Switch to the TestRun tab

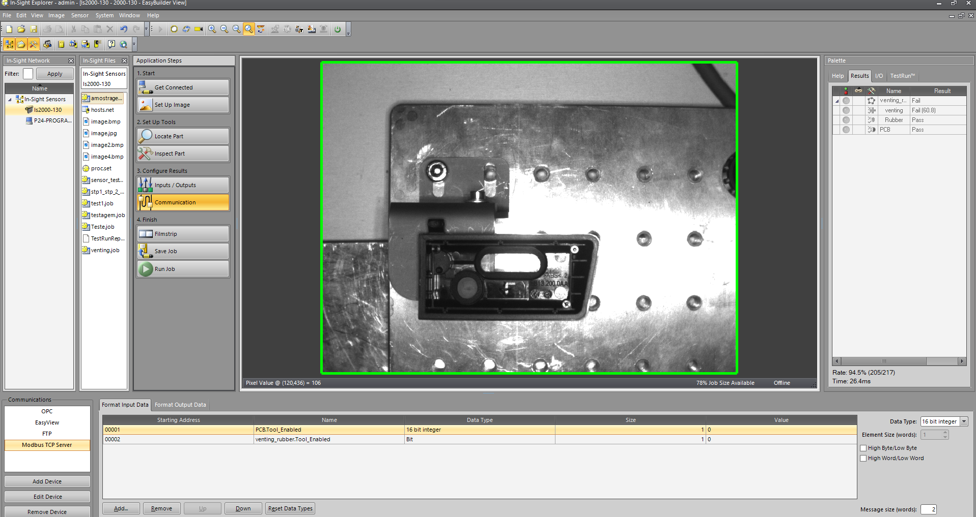(x=902, y=76)
